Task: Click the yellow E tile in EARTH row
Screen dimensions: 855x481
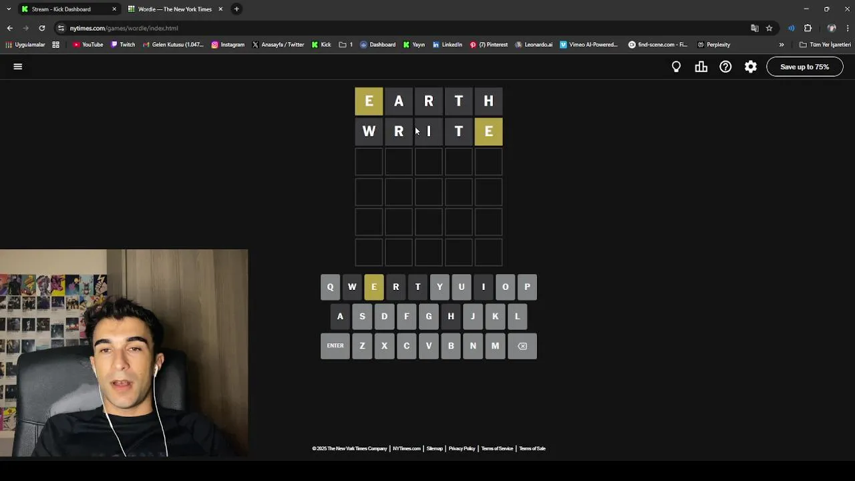Action: [x=369, y=102]
